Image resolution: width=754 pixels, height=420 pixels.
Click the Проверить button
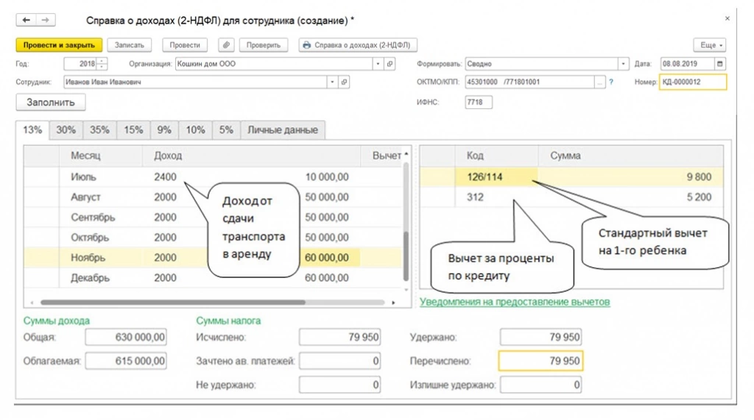point(264,45)
